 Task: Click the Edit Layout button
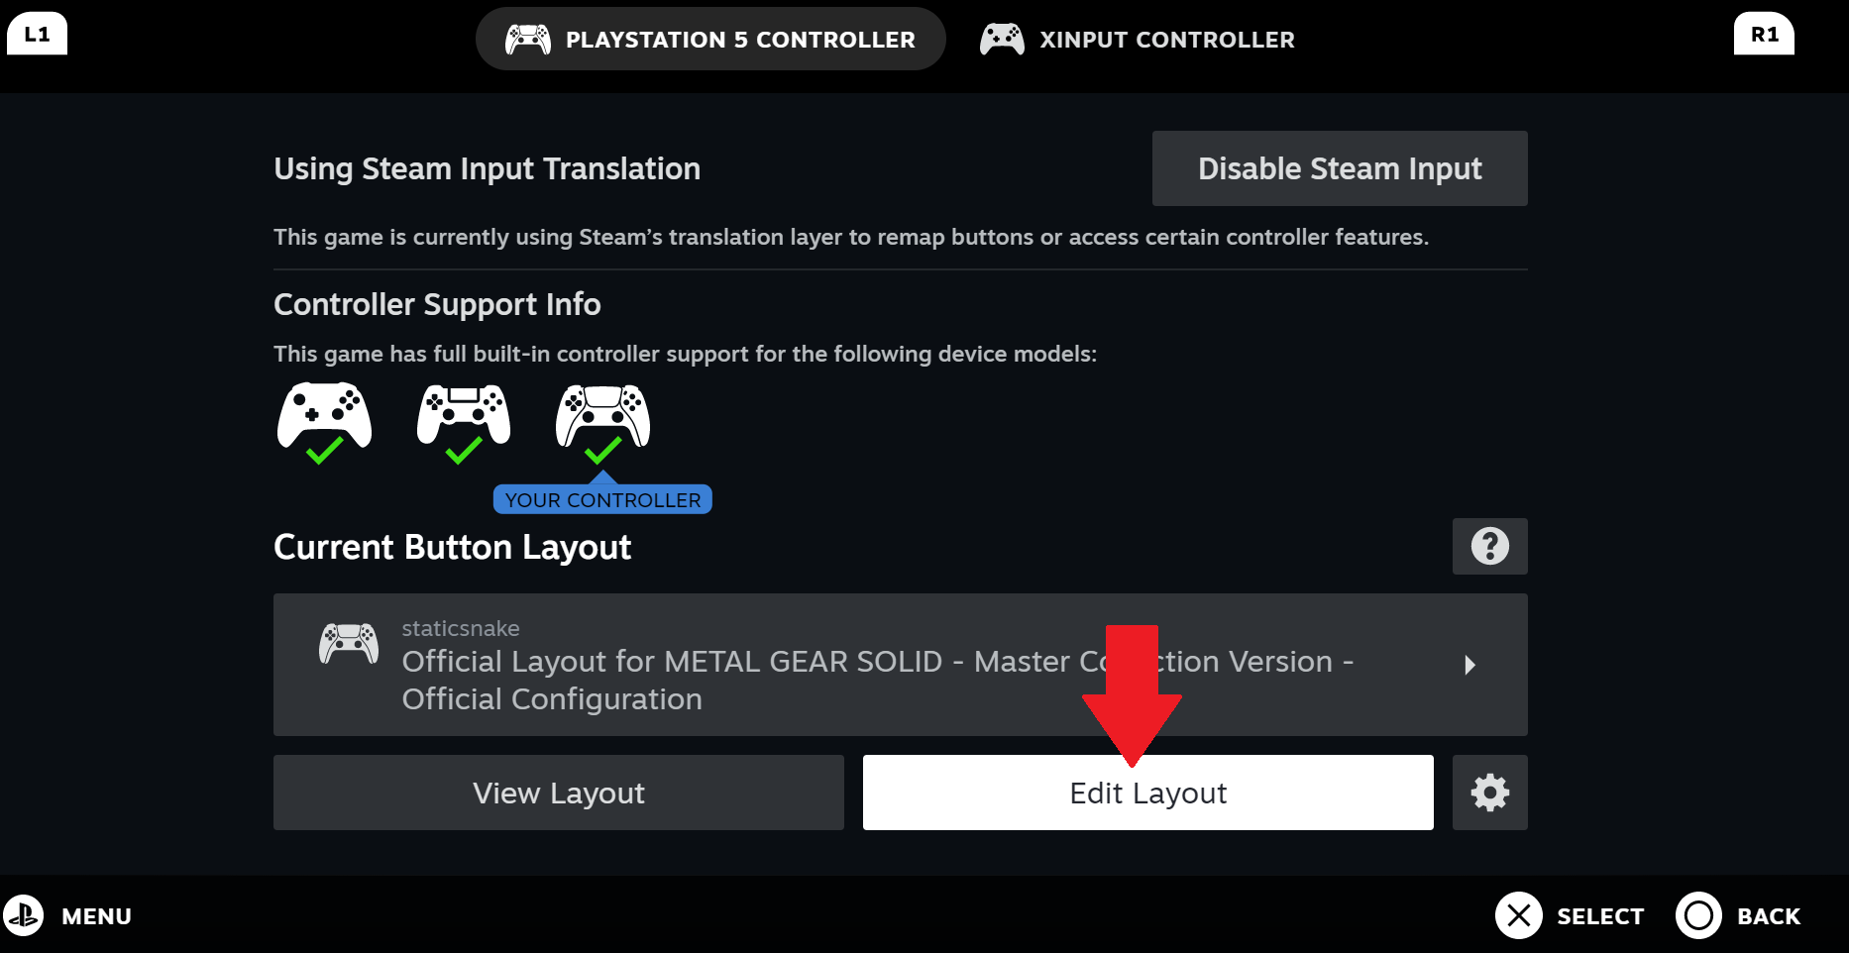1148,793
